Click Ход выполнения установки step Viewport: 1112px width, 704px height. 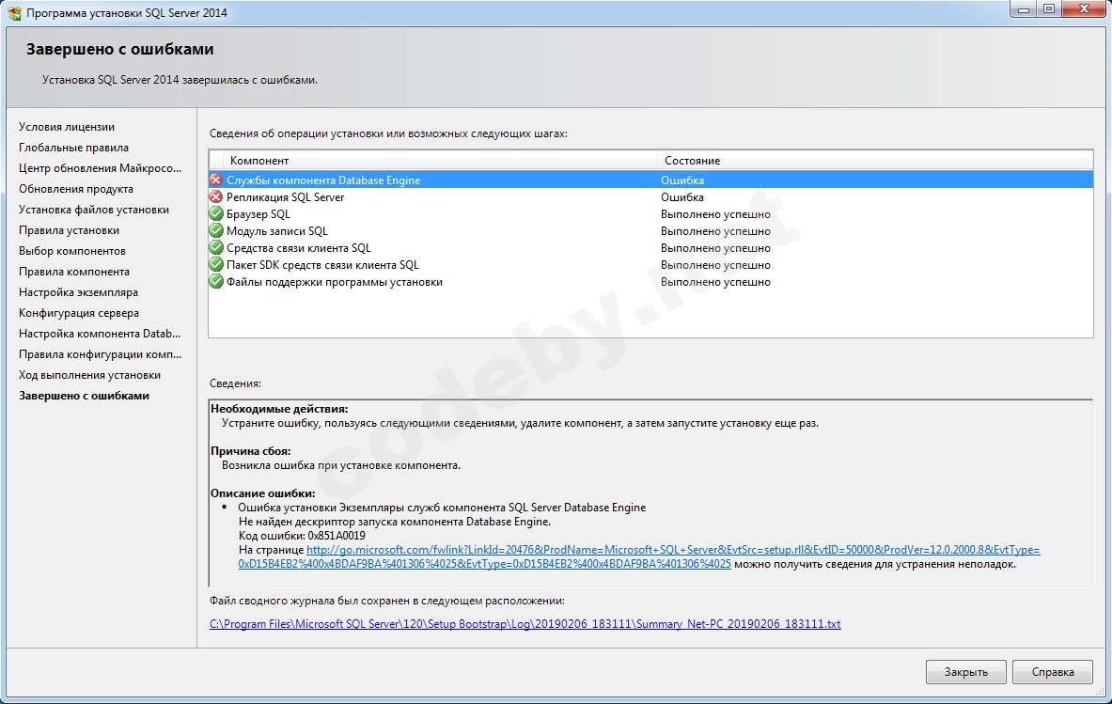[89, 374]
